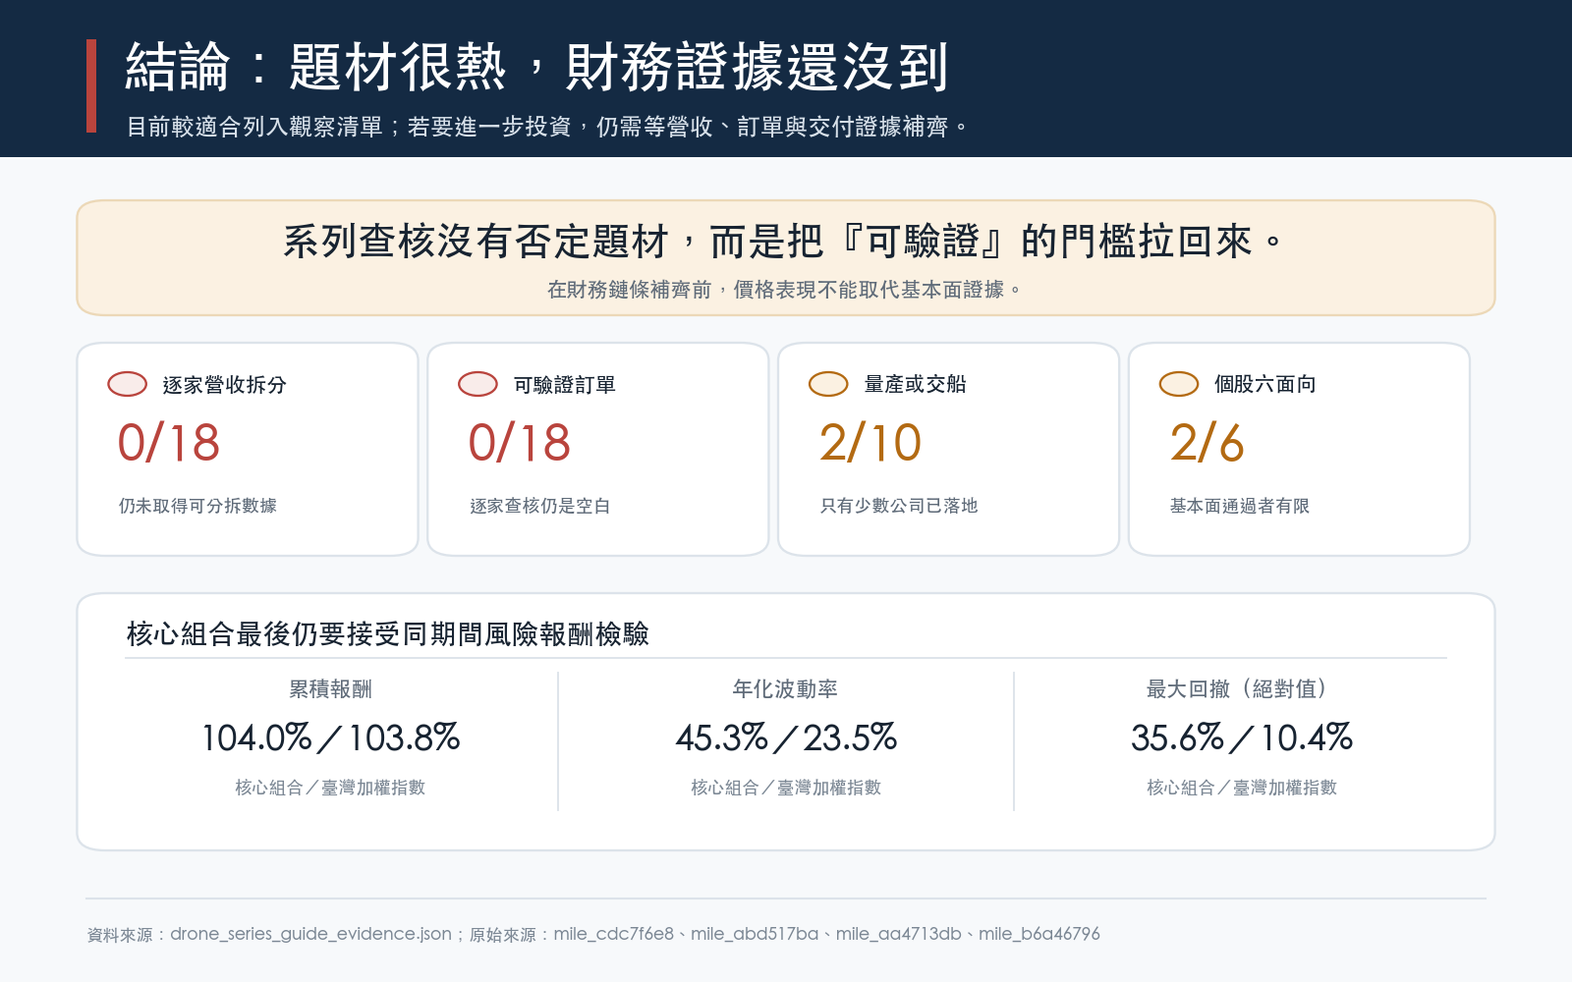Click the 2/6 value
Screen dimensions: 1572x982
pos(1207,443)
